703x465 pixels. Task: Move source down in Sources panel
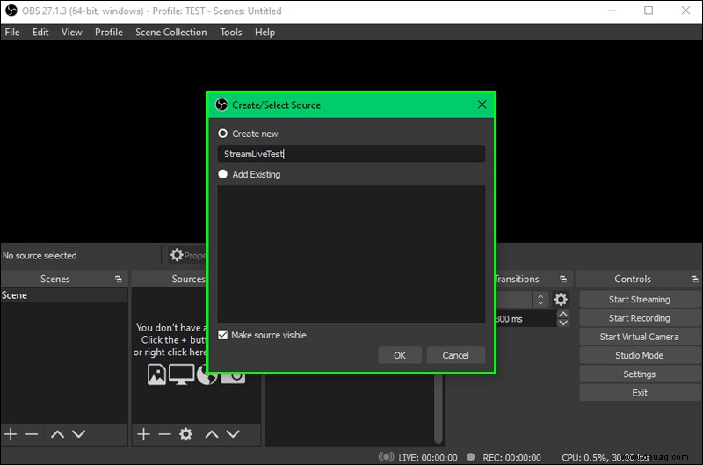[233, 434]
